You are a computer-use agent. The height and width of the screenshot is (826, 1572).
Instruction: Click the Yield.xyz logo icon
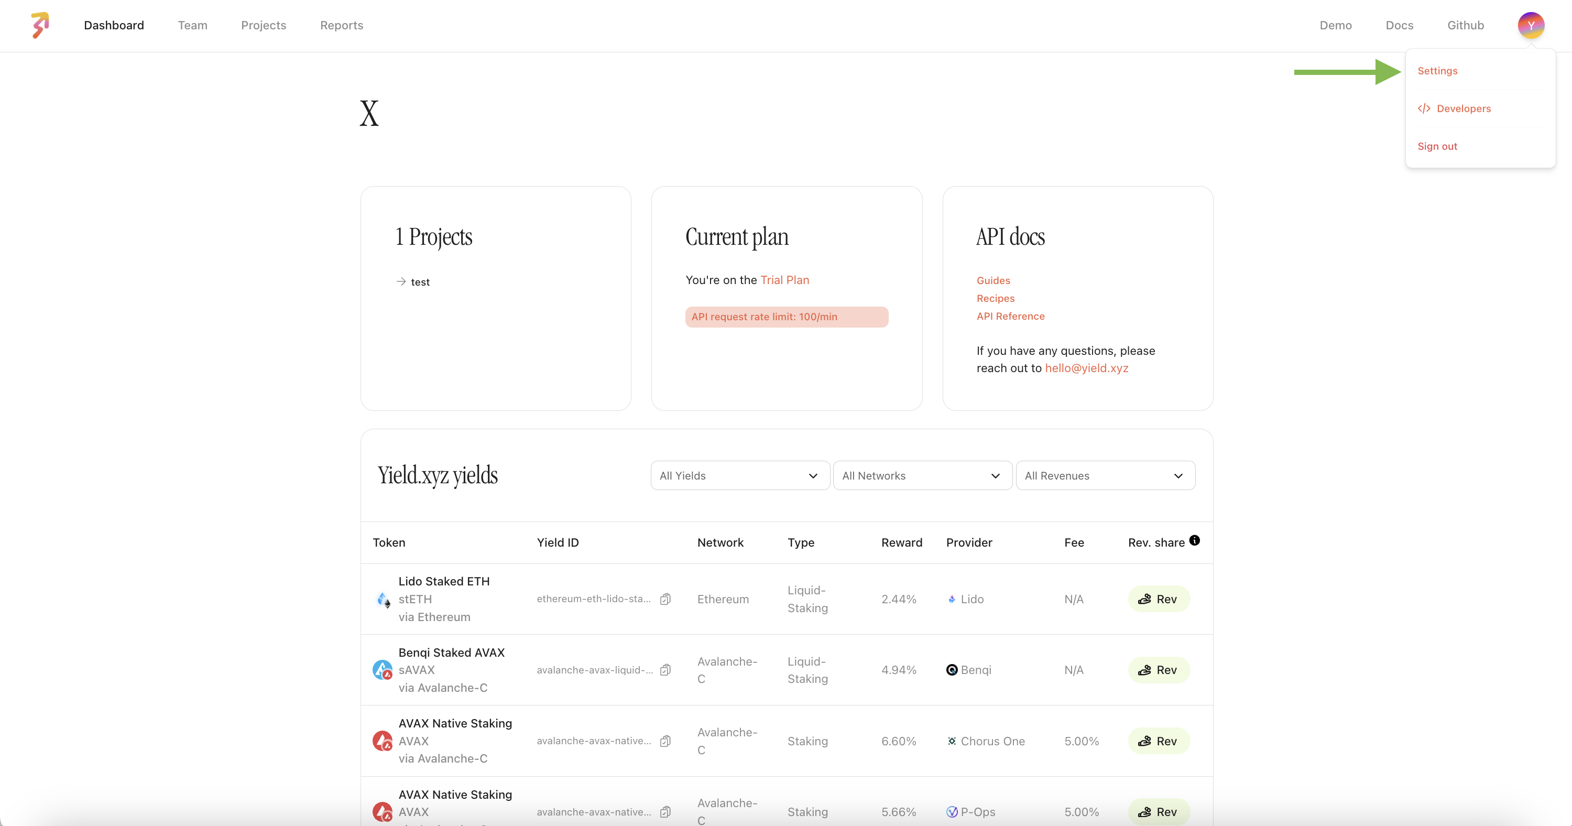click(x=40, y=25)
